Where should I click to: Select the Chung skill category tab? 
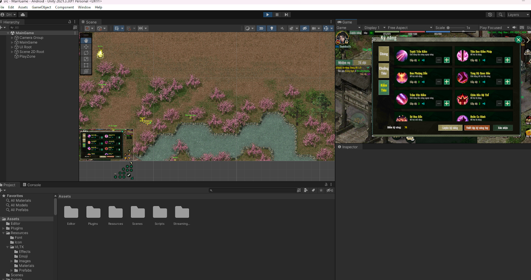point(384,54)
